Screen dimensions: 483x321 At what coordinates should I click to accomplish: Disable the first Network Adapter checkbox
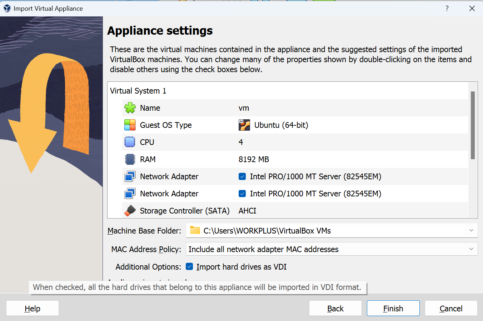coord(242,176)
